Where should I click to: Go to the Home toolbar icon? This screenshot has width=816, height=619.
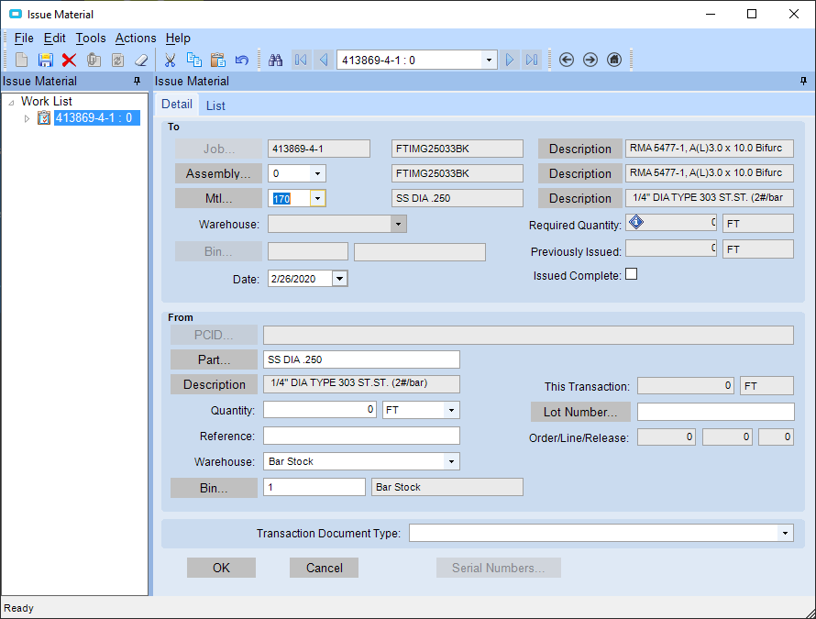click(614, 60)
